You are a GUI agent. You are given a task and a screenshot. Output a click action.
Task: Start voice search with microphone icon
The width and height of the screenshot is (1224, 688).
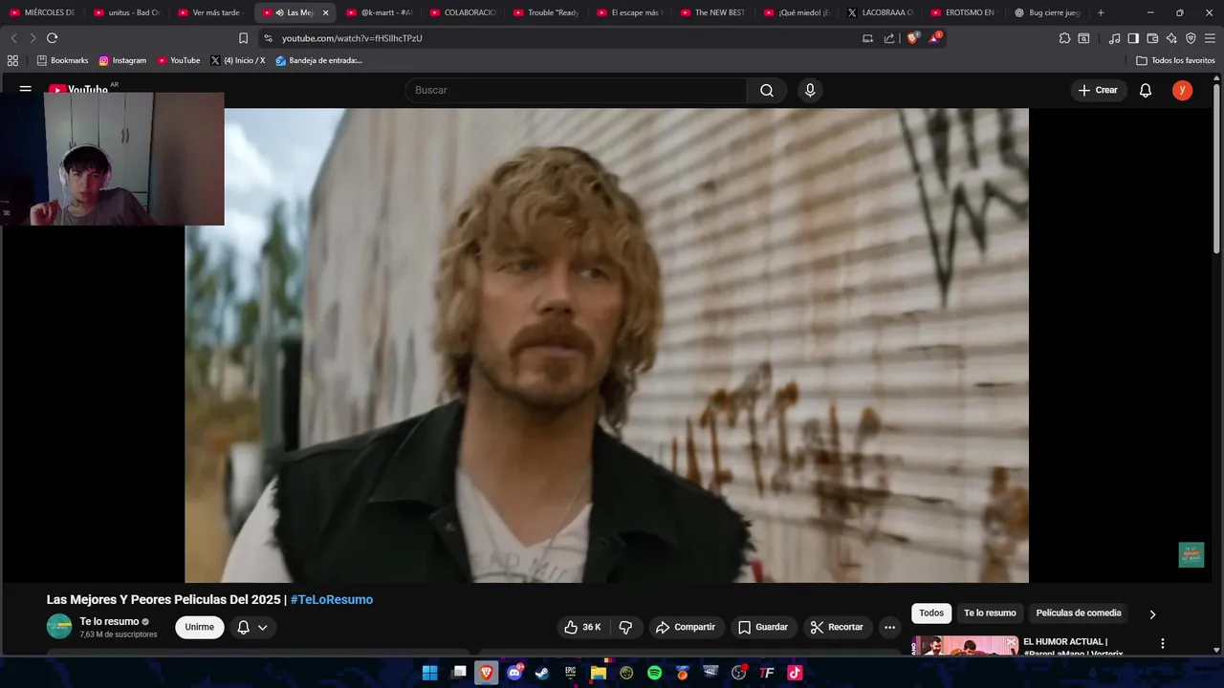[x=810, y=90]
